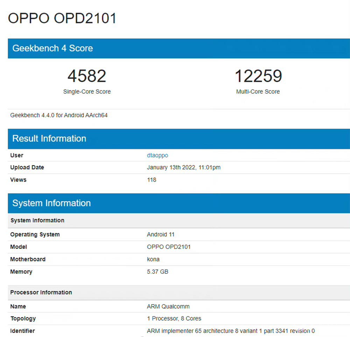Click the blue System Information header

tap(51, 203)
